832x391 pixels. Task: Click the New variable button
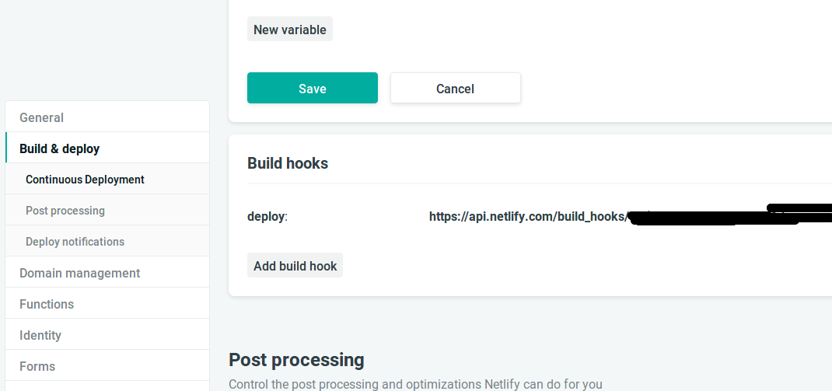[289, 30]
